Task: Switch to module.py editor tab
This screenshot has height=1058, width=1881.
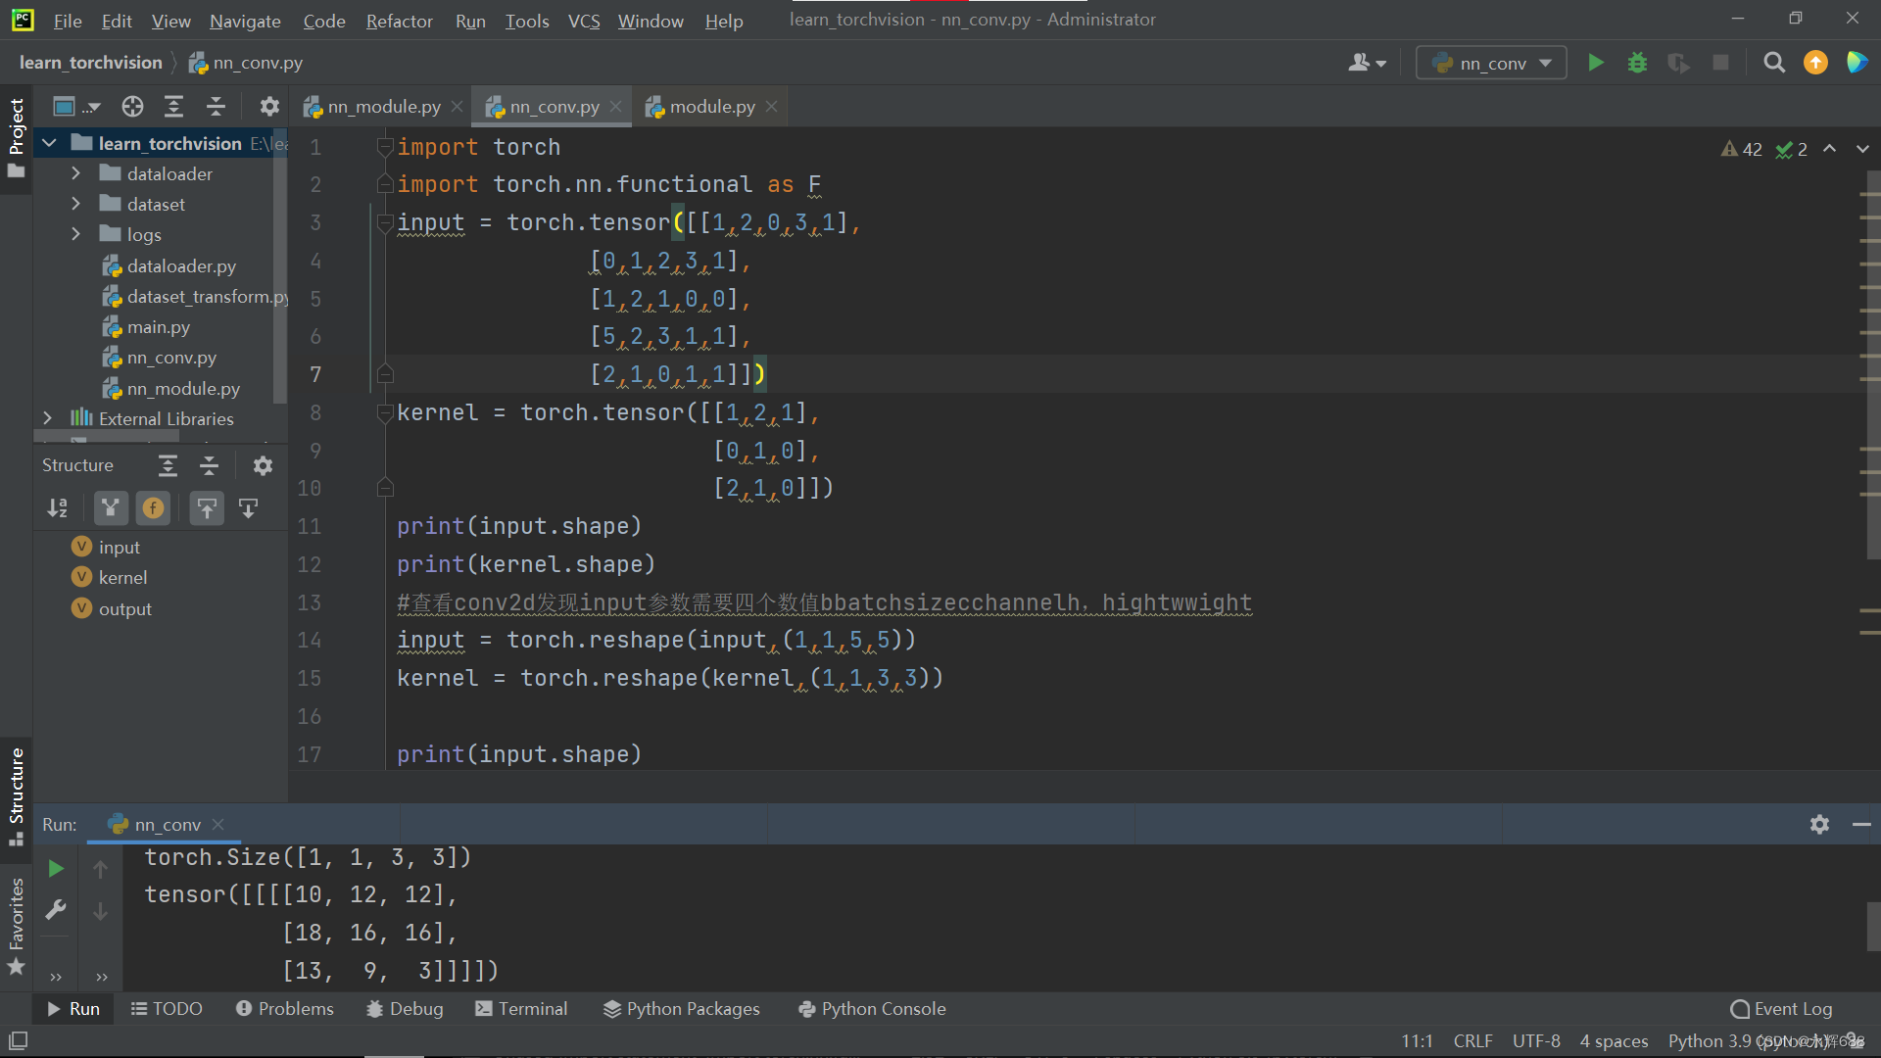Action: 711,107
